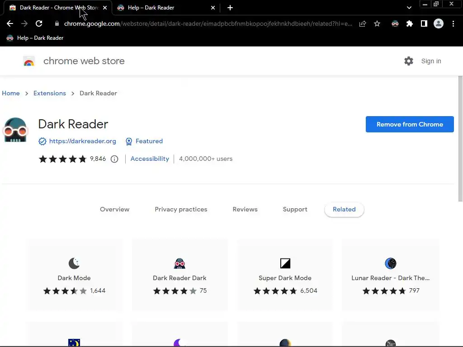View site information via the lock icon

click(x=57, y=23)
